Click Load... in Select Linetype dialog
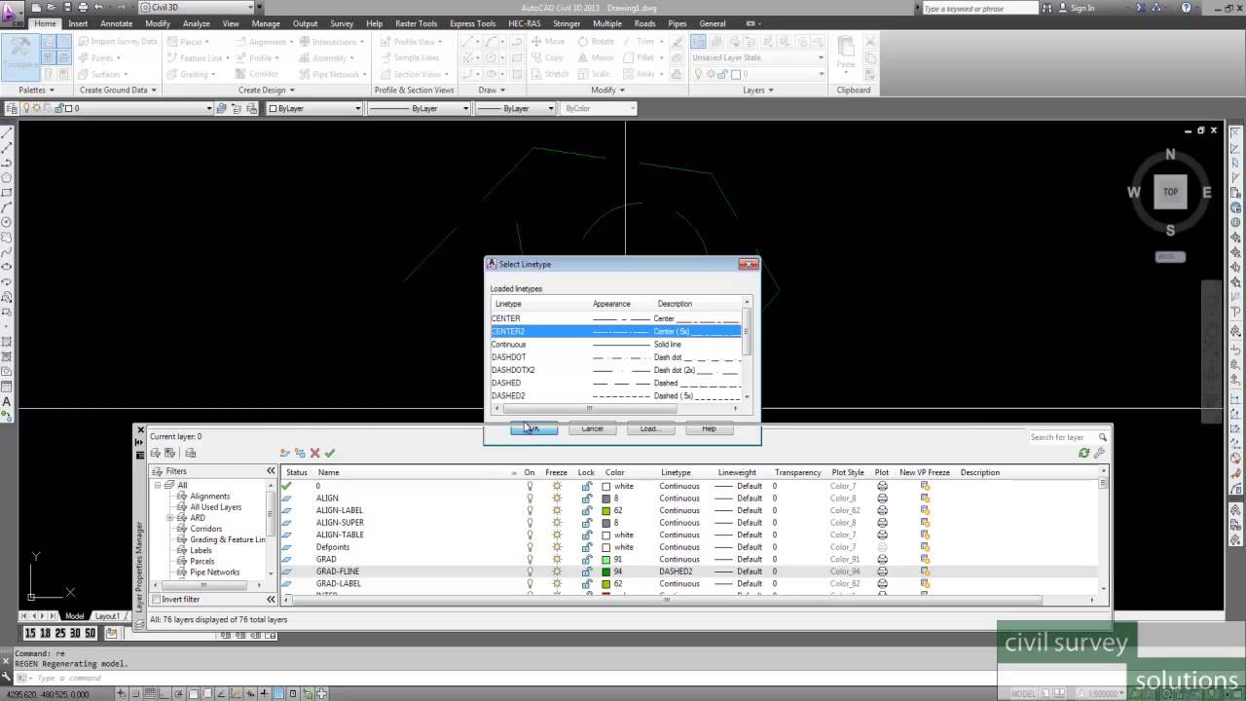 click(650, 428)
